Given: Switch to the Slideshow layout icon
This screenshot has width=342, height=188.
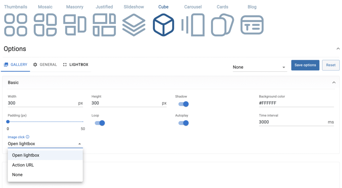Looking at the screenshot, I should [134, 25].
